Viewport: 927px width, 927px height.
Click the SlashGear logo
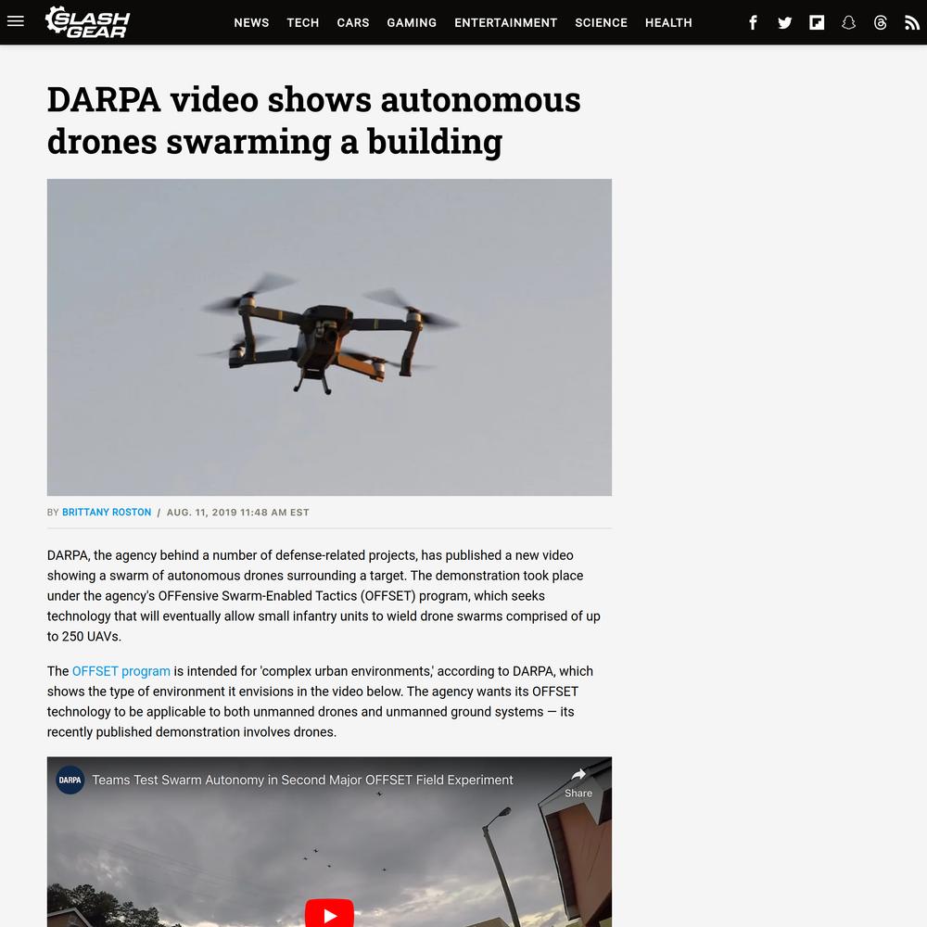pos(87,22)
